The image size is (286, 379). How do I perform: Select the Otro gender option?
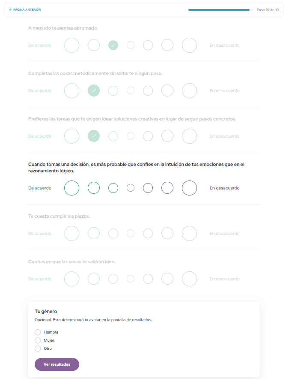point(38,349)
